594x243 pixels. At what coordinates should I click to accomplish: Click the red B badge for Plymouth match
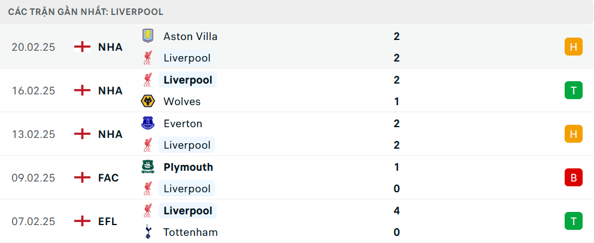573,177
